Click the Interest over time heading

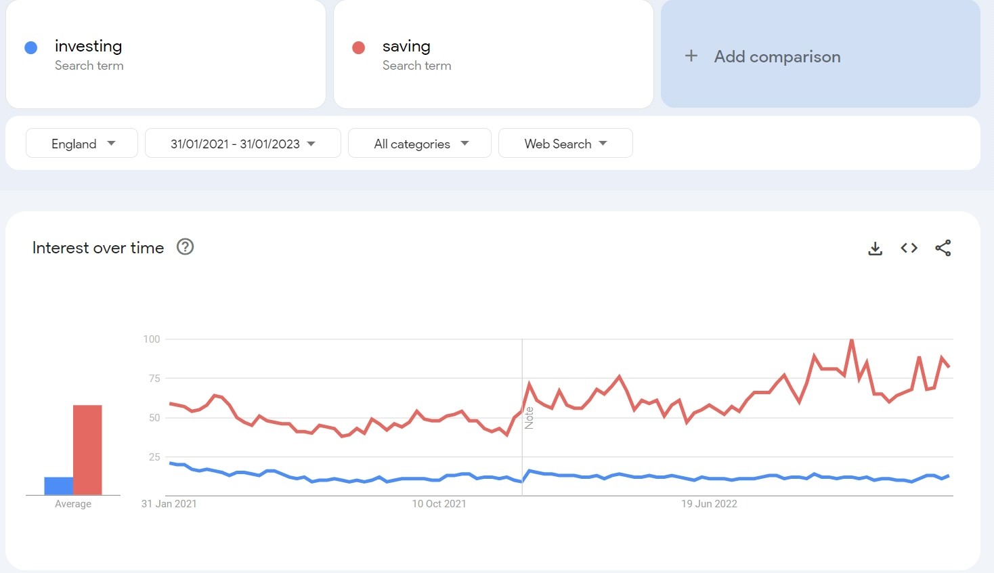tap(98, 247)
